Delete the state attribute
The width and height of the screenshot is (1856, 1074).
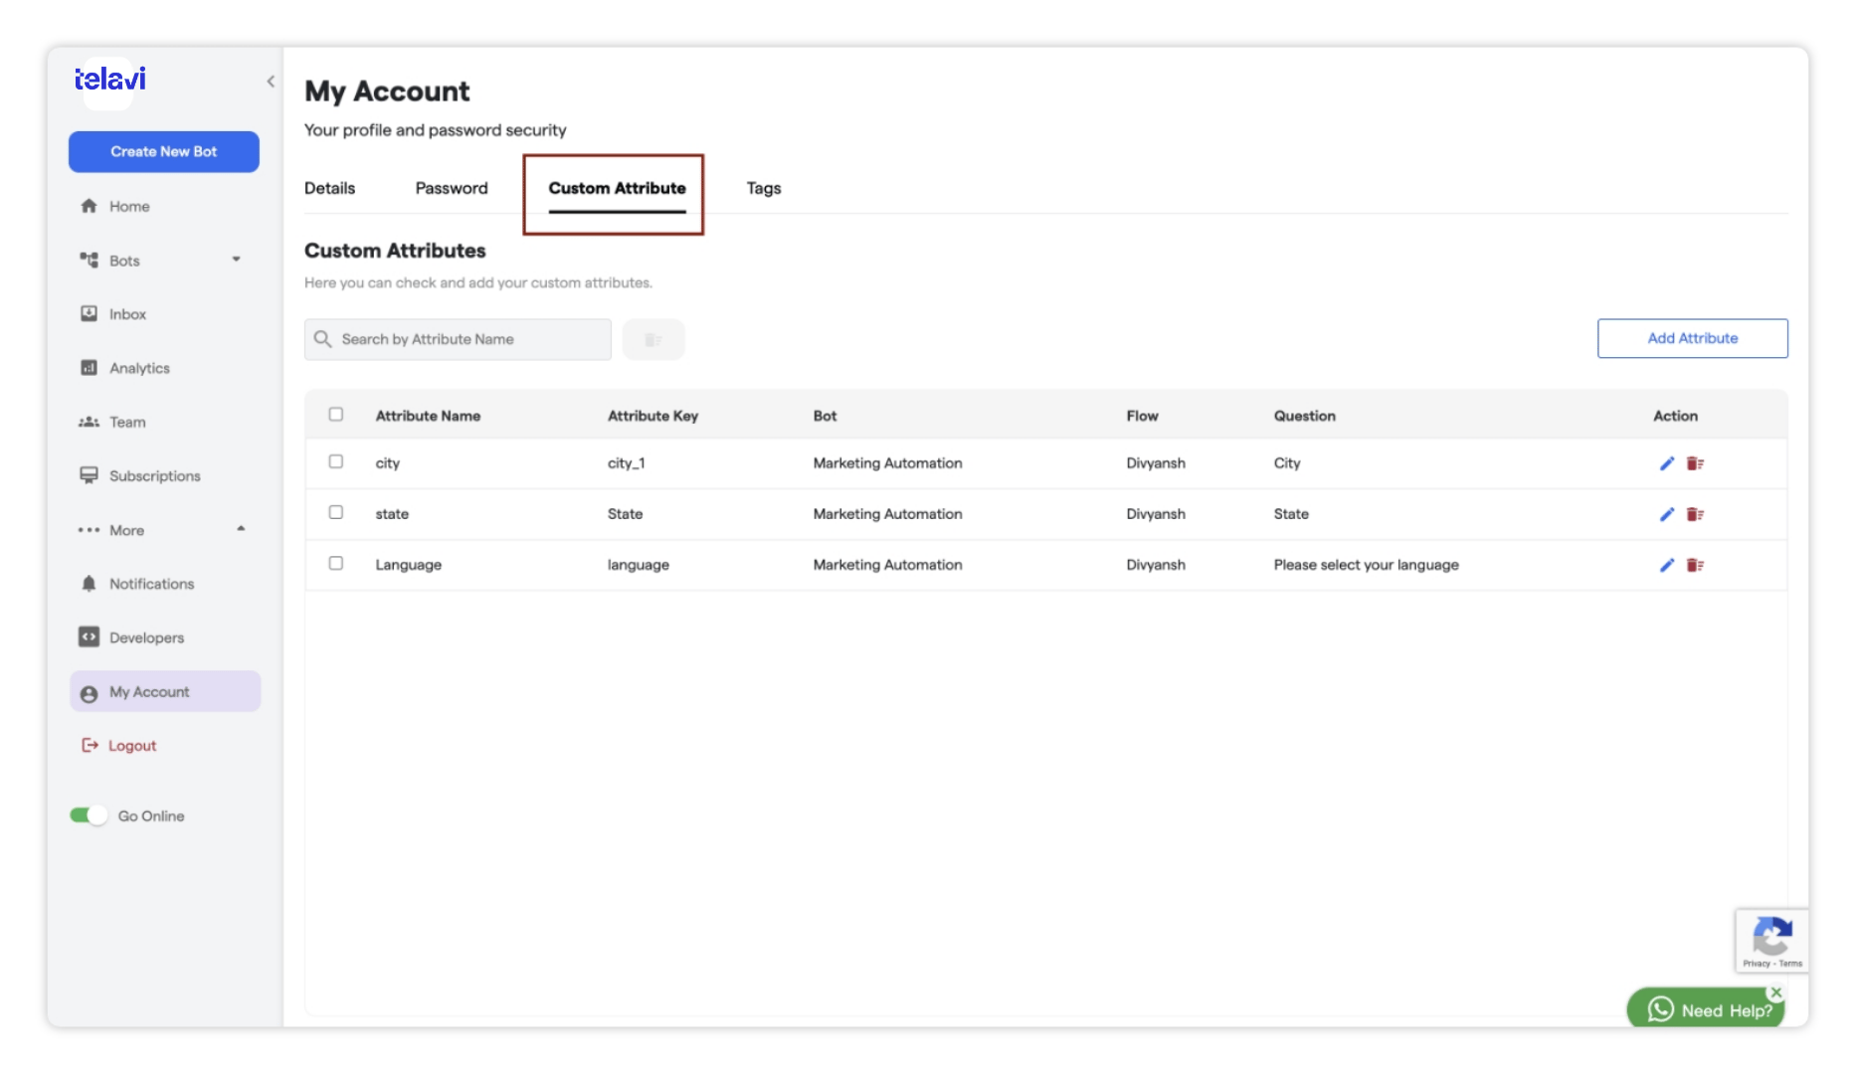1696,514
